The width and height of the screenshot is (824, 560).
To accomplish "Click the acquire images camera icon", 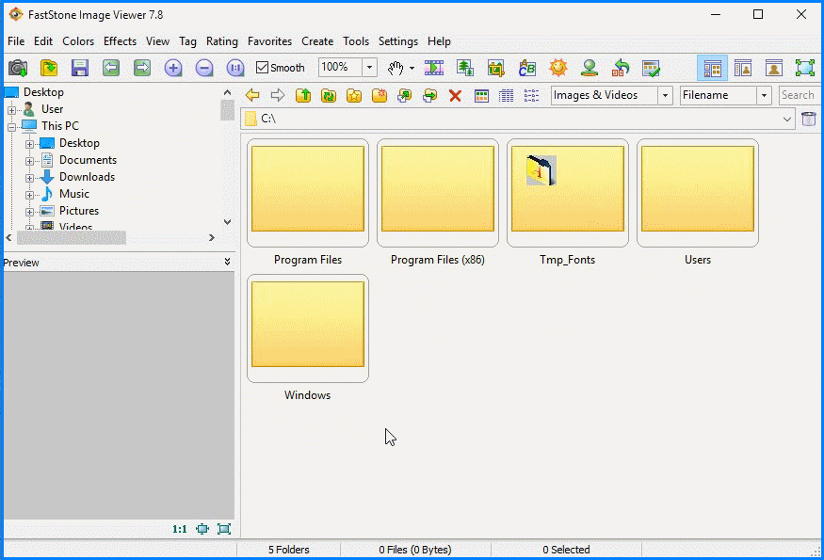I will [x=18, y=68].
